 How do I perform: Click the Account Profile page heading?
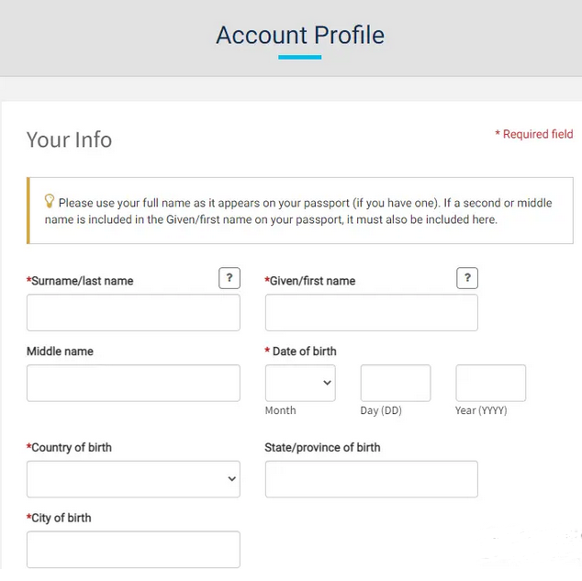click(300, 36)
